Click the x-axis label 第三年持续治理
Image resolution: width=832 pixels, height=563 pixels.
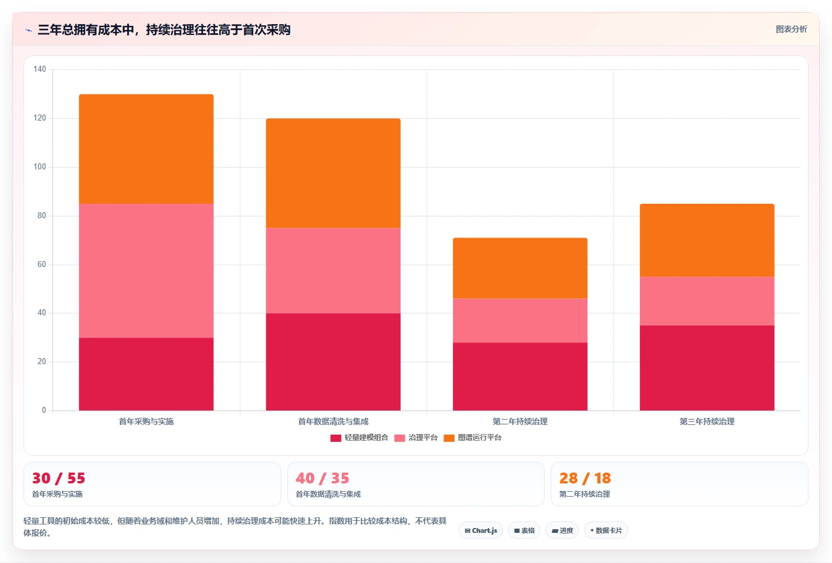[707, 421]
